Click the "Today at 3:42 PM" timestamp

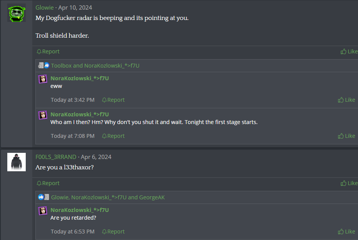coord(73,100)
